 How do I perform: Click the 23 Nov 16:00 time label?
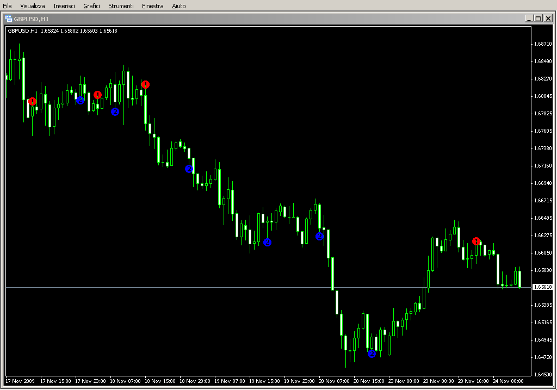(473, 381)
